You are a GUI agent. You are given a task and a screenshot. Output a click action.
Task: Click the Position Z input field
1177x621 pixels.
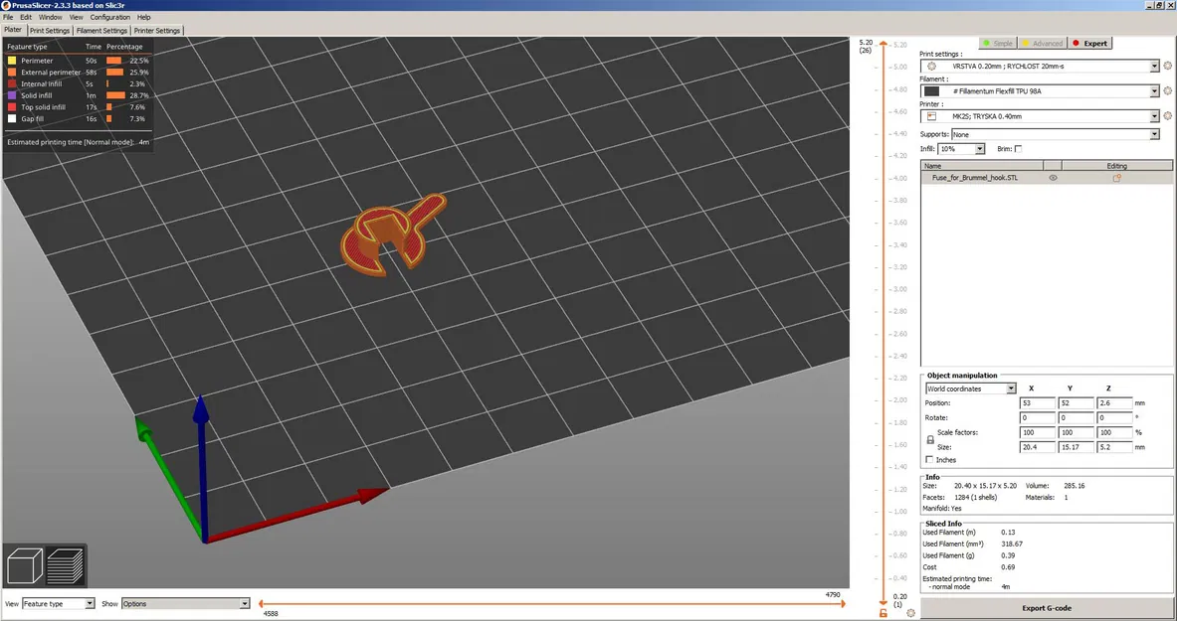coord(1114,402)
